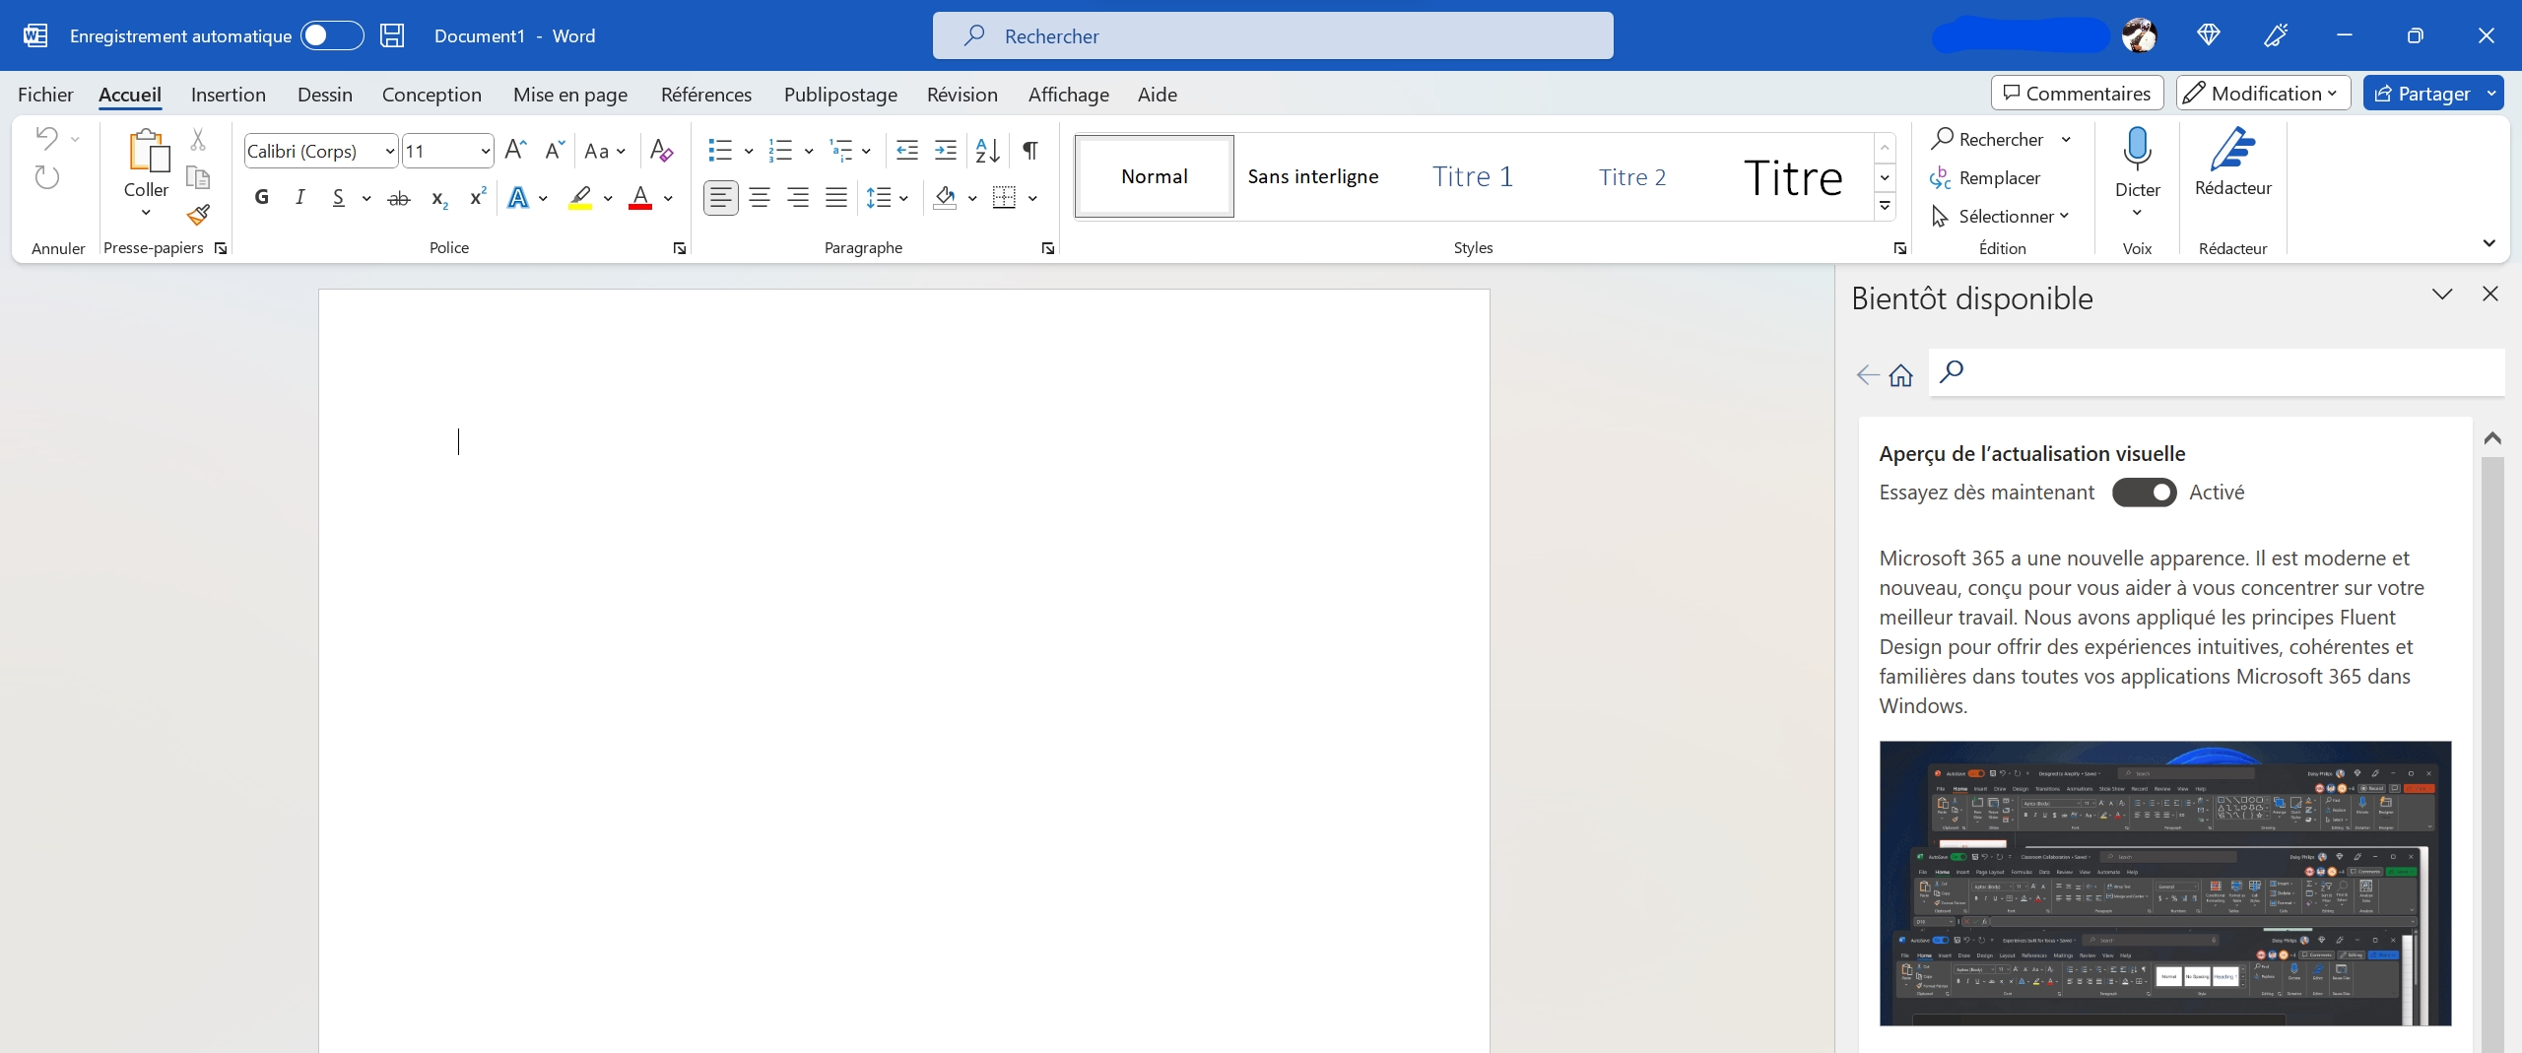Click Remplacer in the Édition group
Screen dimensions: 2522x1053
[1999, 178]
